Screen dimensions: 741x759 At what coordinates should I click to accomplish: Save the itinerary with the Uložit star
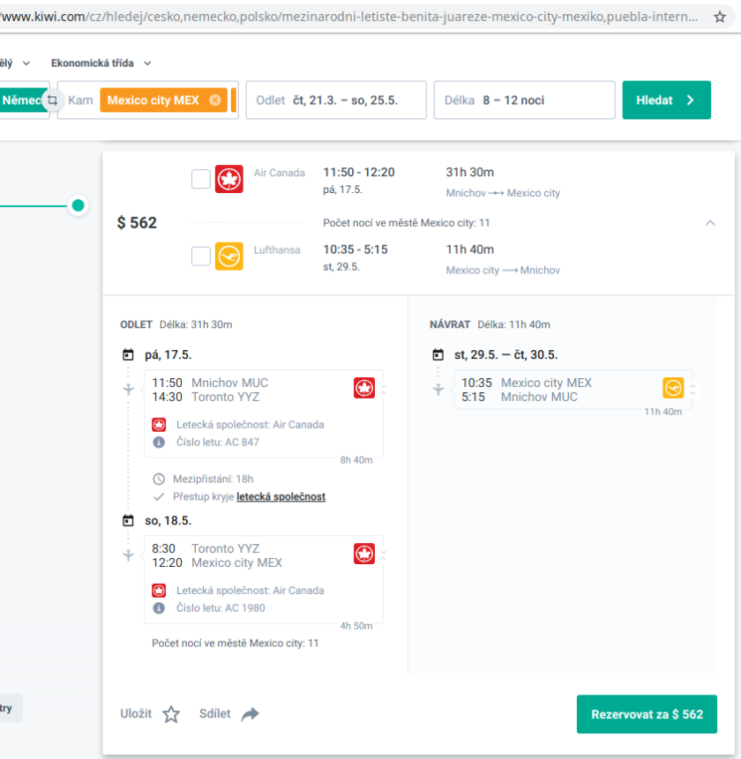pos(170,714)
